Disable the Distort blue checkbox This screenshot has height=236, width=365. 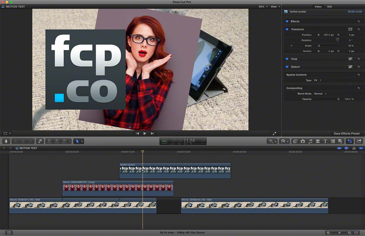(287, 67)
